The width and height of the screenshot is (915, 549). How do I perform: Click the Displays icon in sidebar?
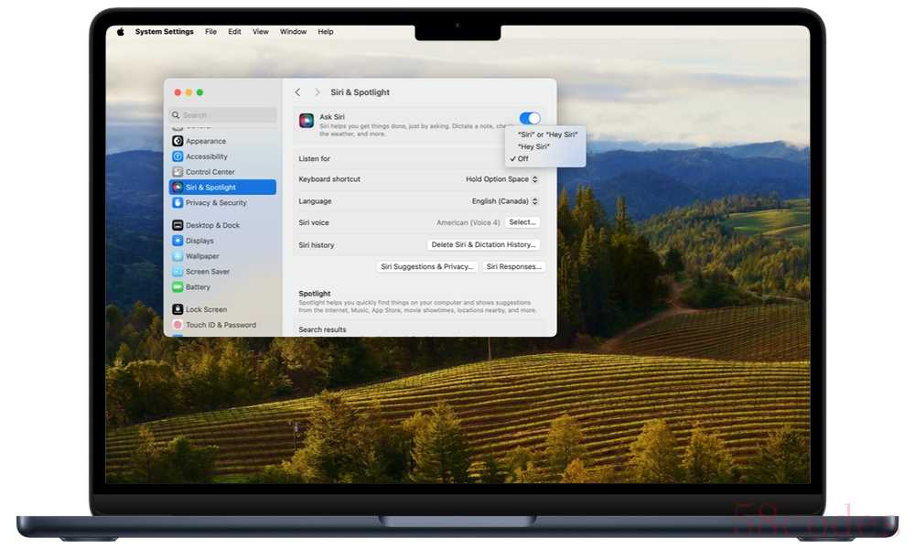click(x=178, y=241)
